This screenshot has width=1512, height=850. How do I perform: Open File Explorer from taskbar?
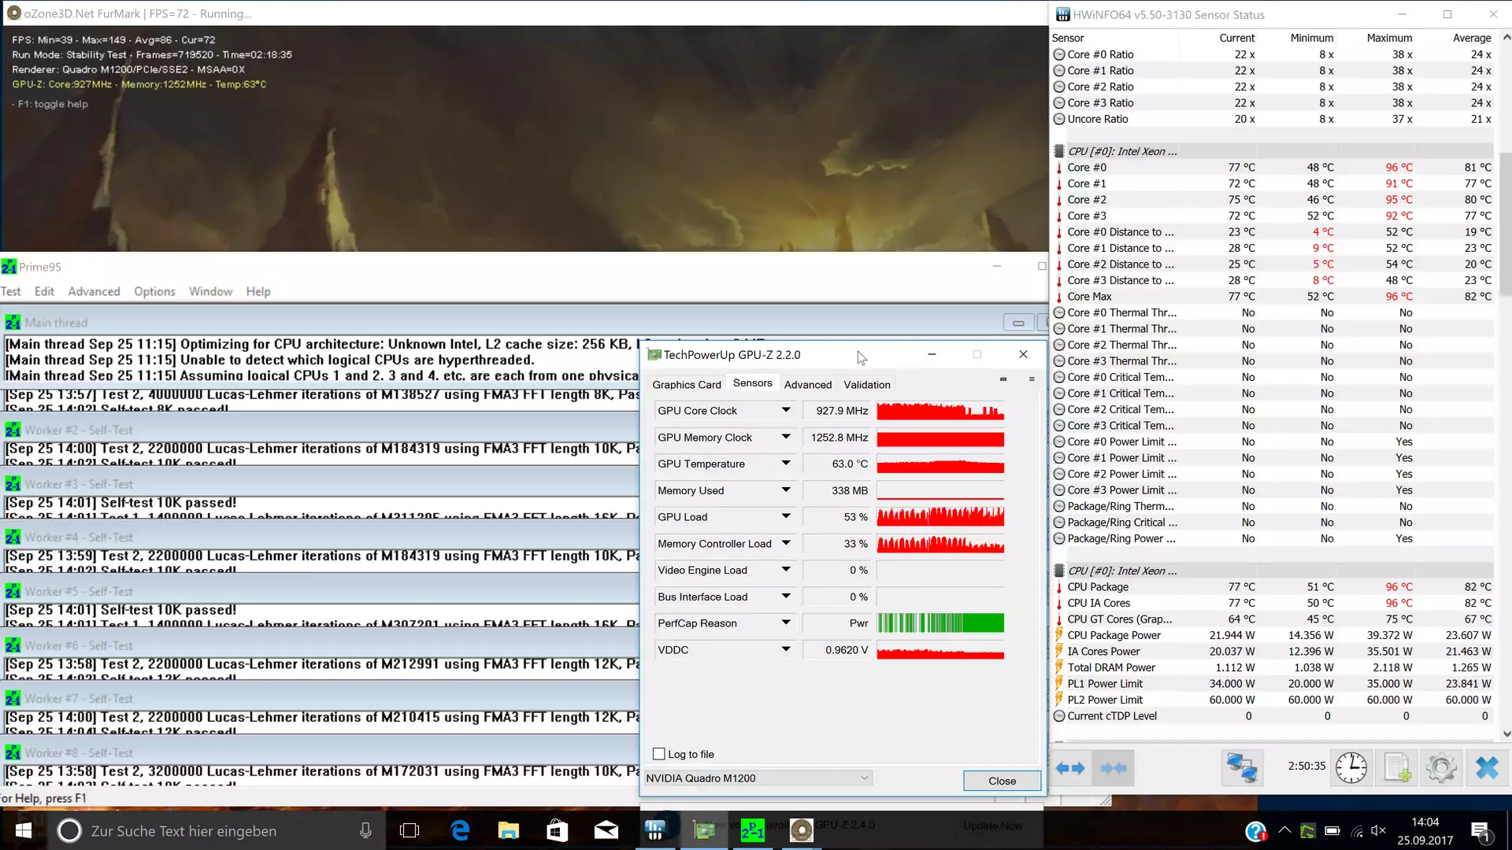509,830
